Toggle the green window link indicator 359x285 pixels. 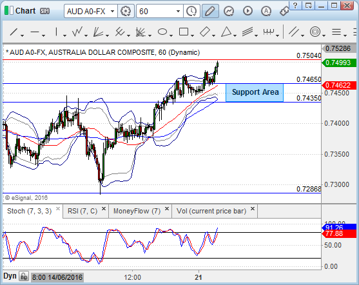point(8,10)
